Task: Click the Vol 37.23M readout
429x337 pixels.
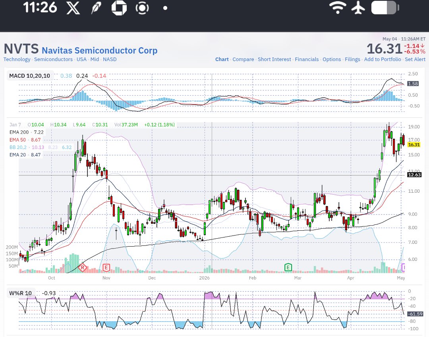Action: [x=126, y=125]
